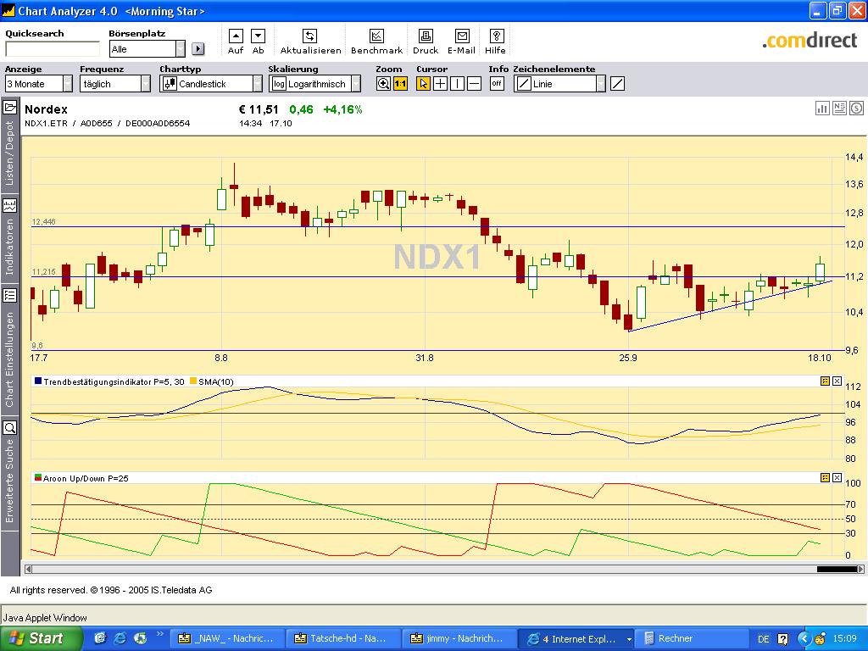Select the crosshair cursor tool
The image size is (868, 651).
440,84
